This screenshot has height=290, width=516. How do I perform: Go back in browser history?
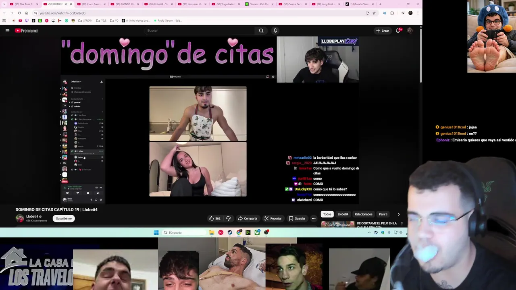click(4, 13)
